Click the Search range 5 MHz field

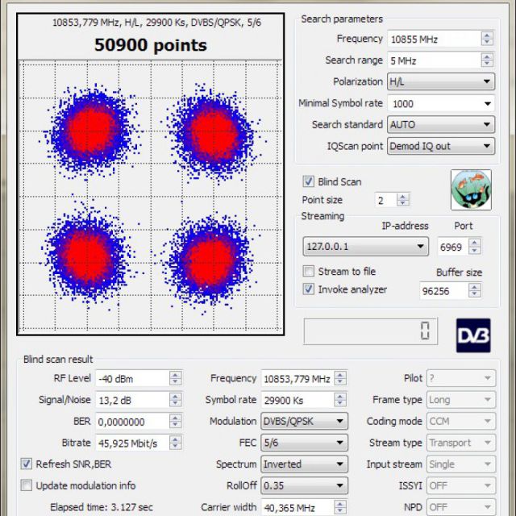[x=435, y=60]
